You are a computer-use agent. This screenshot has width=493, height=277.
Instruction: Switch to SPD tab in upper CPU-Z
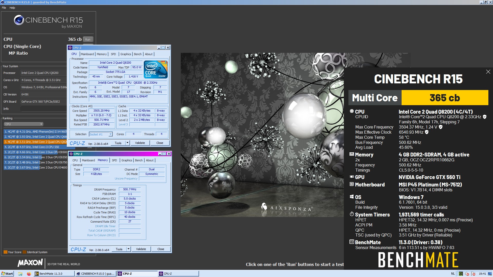pyautogui.click(x=113, y=54)
